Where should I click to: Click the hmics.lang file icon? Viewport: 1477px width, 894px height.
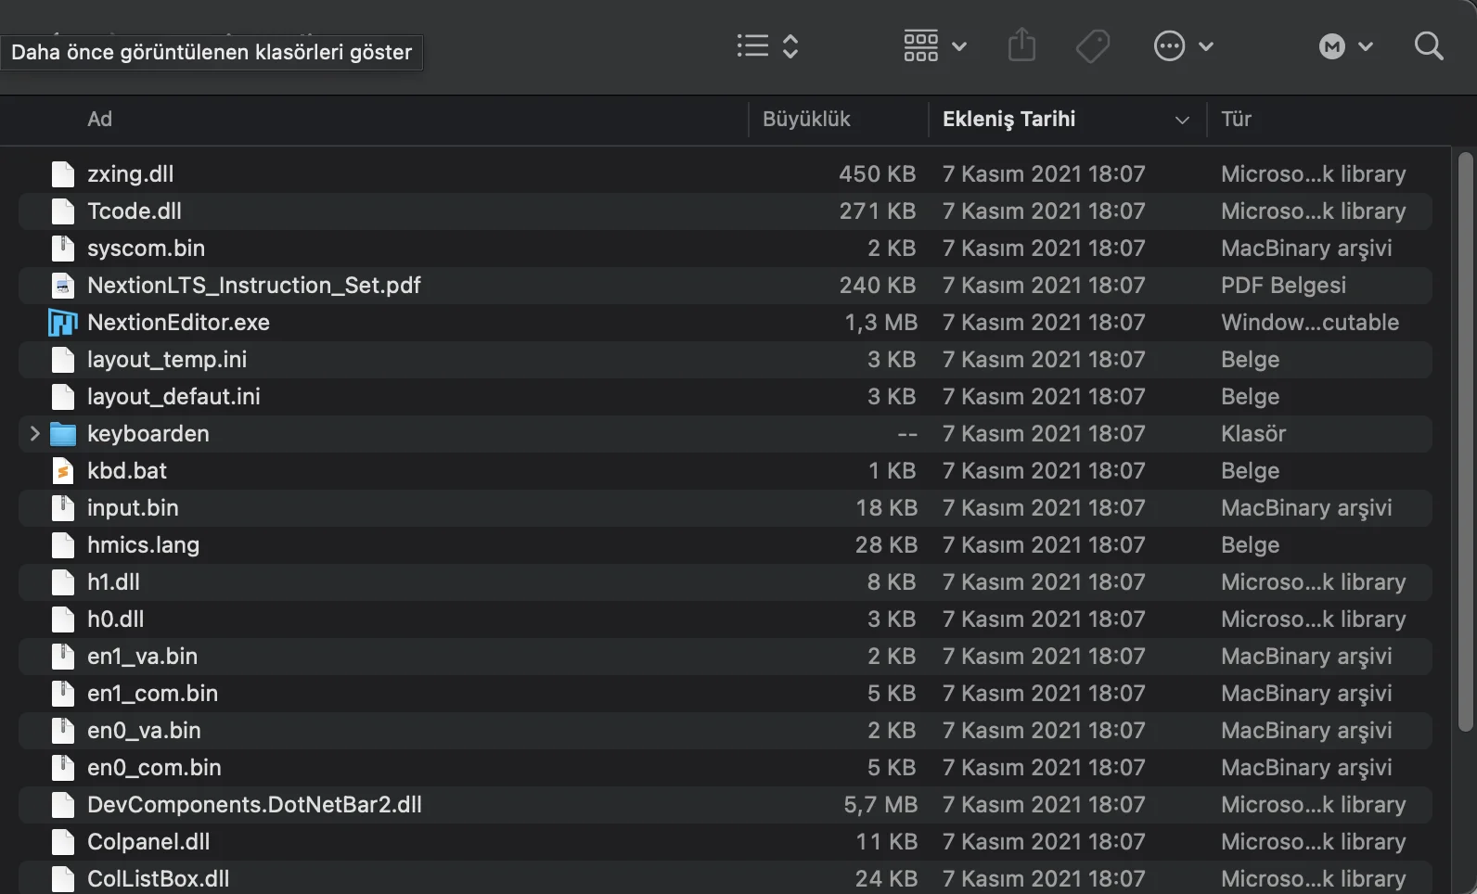pyautogui.click(x=62, y=544)
